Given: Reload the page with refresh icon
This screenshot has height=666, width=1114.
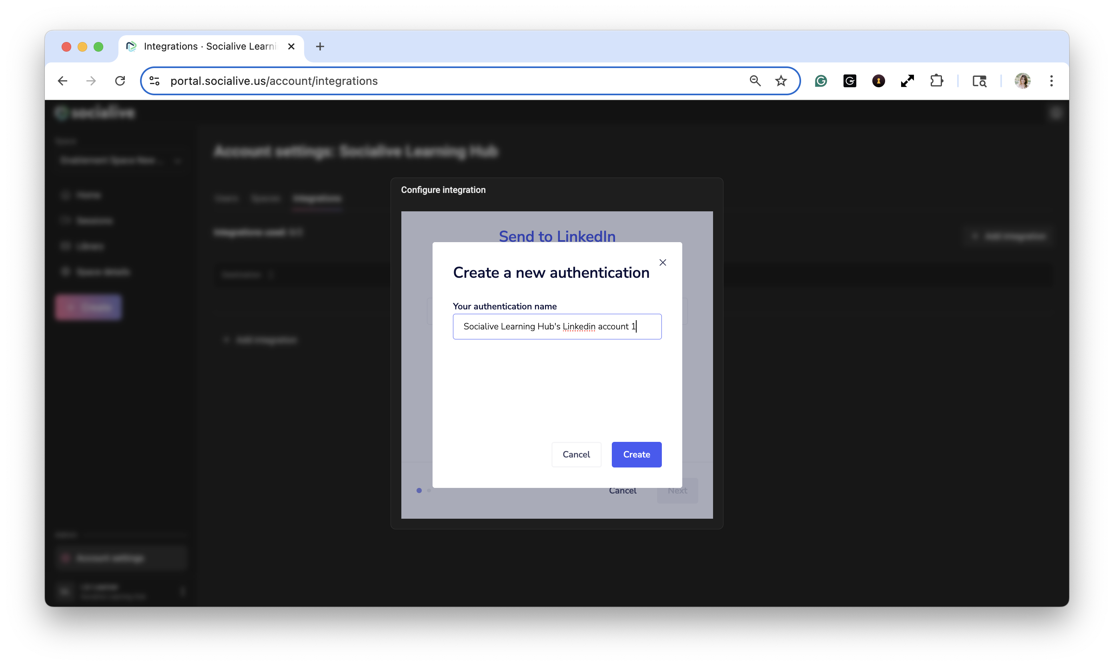Looking at the screenshot, I should click(120, 81).
